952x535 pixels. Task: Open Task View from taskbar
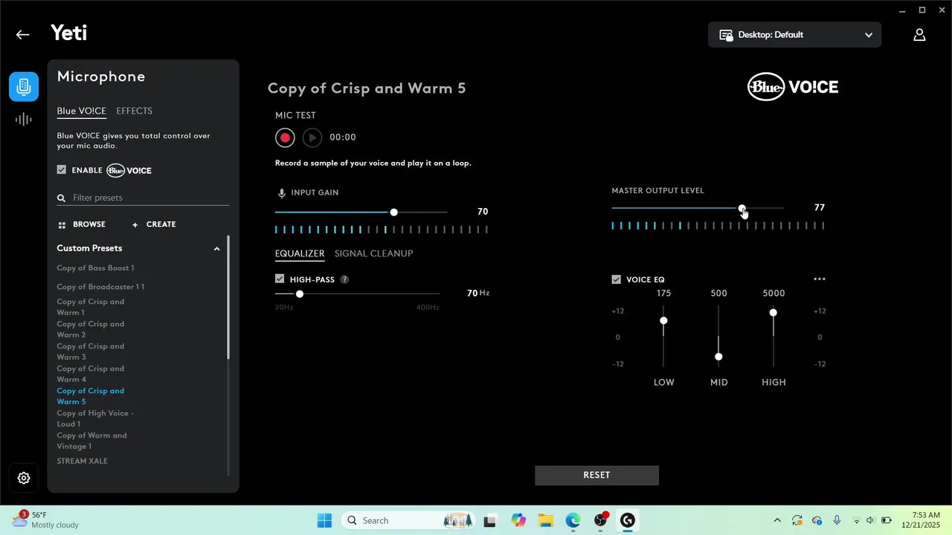(489, 521)
